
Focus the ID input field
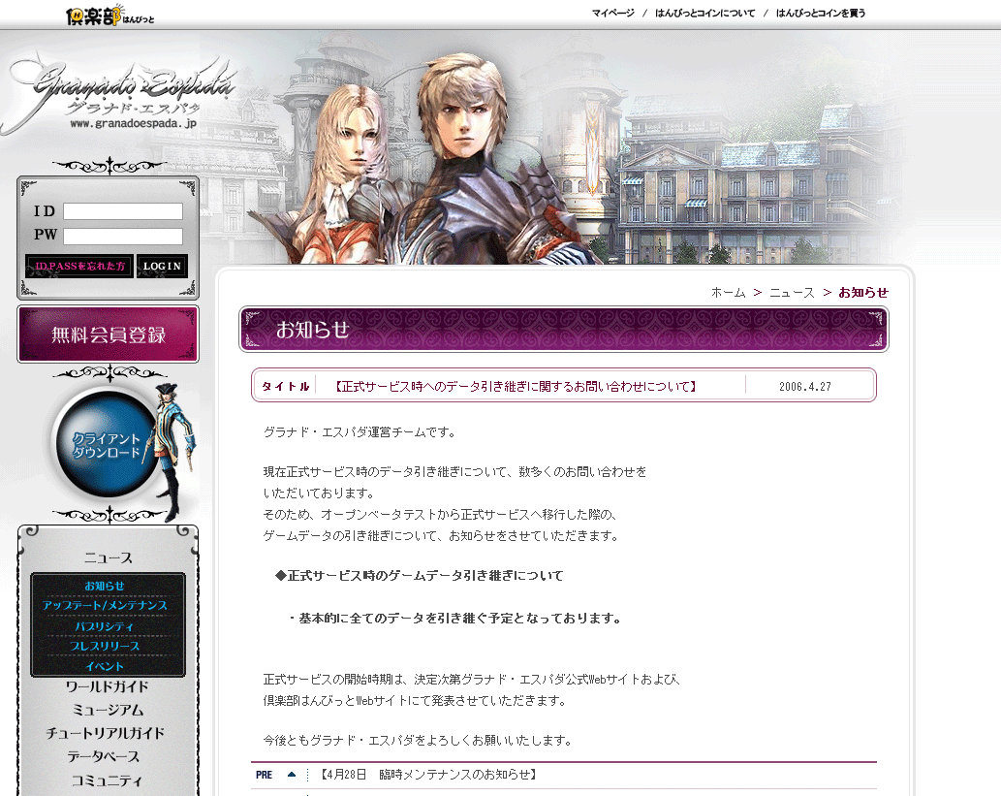(123, 211)
